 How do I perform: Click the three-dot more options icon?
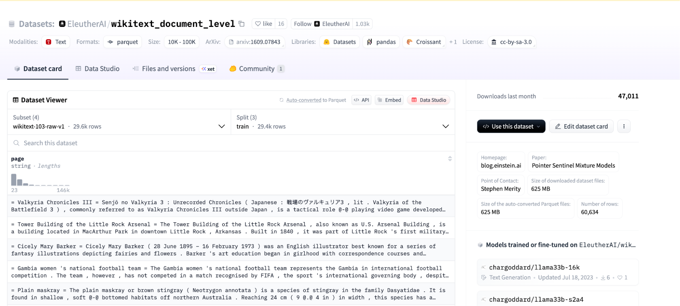click(624, 126)
